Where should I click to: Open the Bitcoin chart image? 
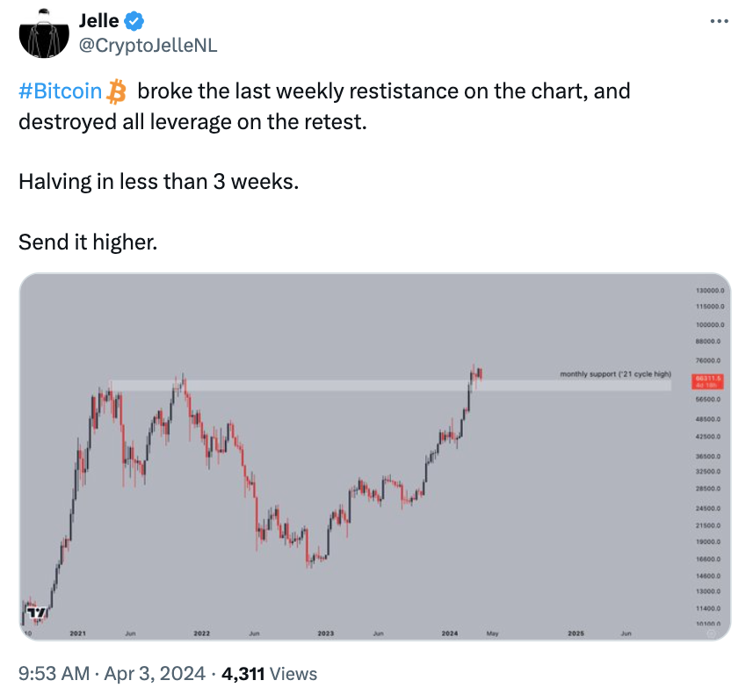tap(375, 457)
